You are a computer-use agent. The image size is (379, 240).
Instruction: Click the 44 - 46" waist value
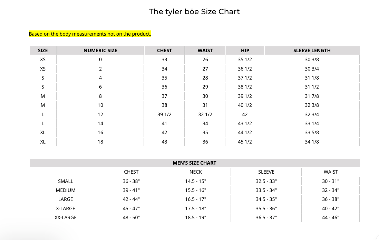(331, 218)
